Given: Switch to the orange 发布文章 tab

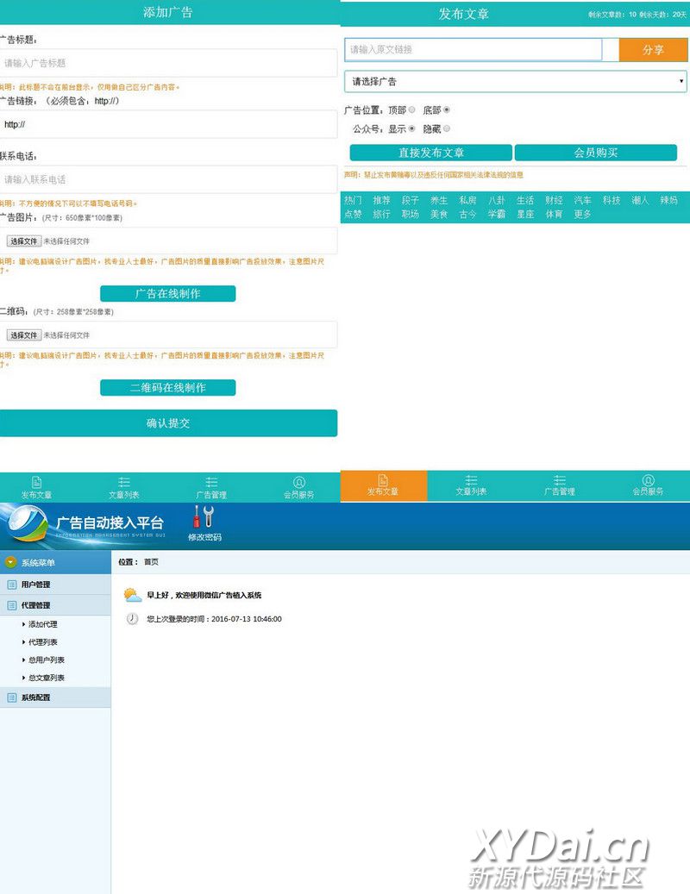Looking at the screenshot, I should tap(383, 485).
